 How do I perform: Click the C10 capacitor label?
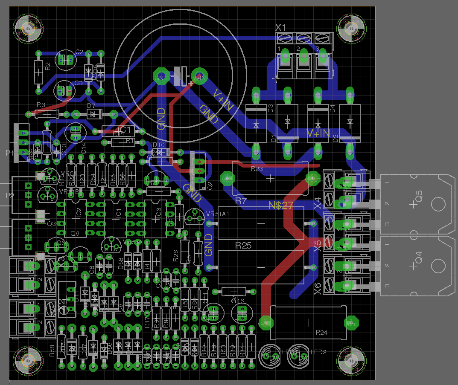pos(64,149)
